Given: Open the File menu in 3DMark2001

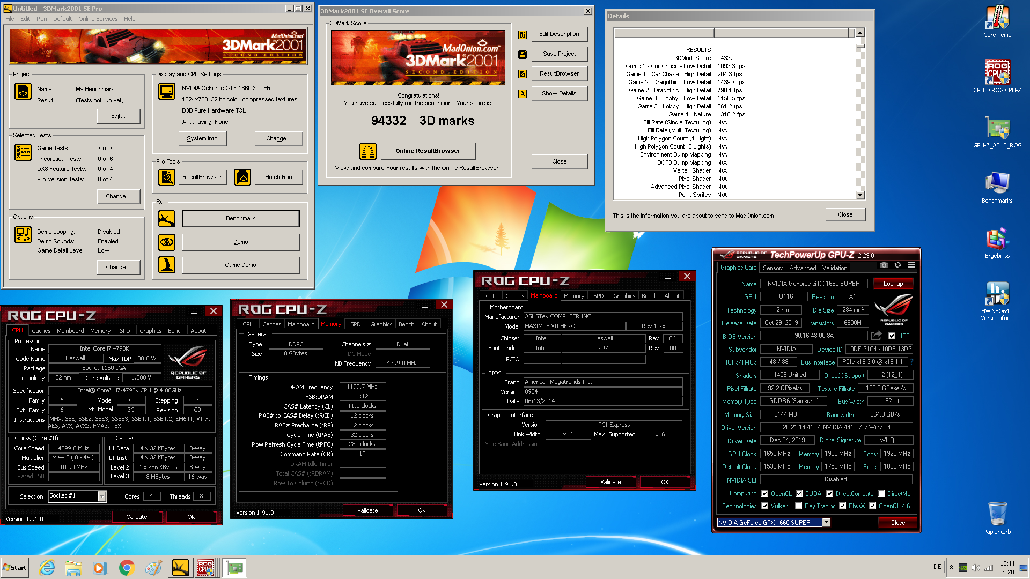Looking at the screenshot, I should point(10,19).
